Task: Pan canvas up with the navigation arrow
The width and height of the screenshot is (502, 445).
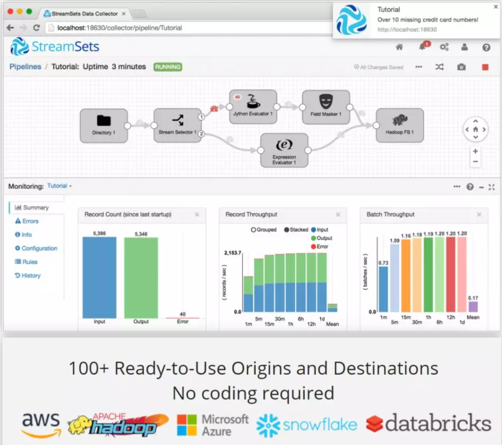Action: coord(475,121)
